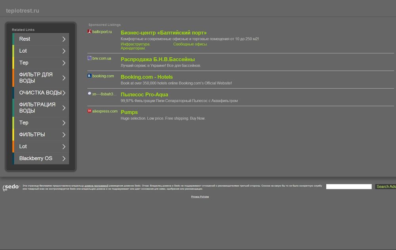Open the ФИЛЬТРАЦИЯ ВОДЫ related link

click(41, 108)
